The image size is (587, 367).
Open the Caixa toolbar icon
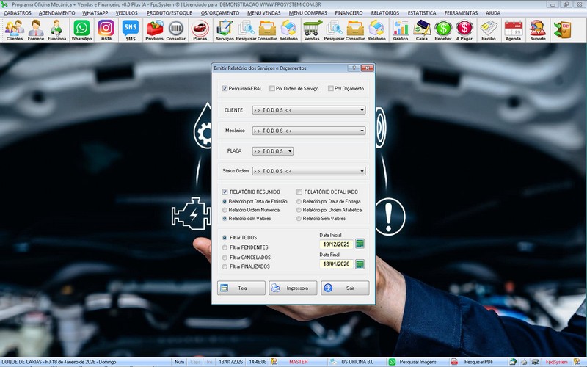click(x=422, y=29)
